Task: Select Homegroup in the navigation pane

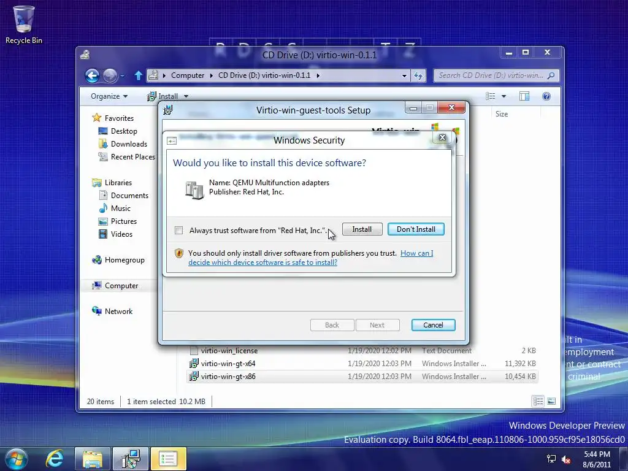Action: (124, 260)
